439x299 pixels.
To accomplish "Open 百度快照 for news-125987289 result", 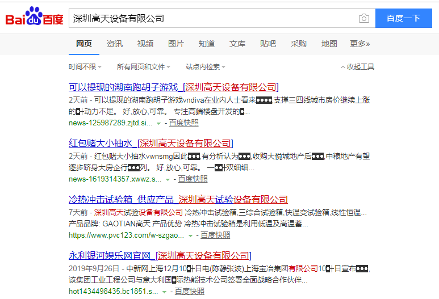I will (183, 123).
